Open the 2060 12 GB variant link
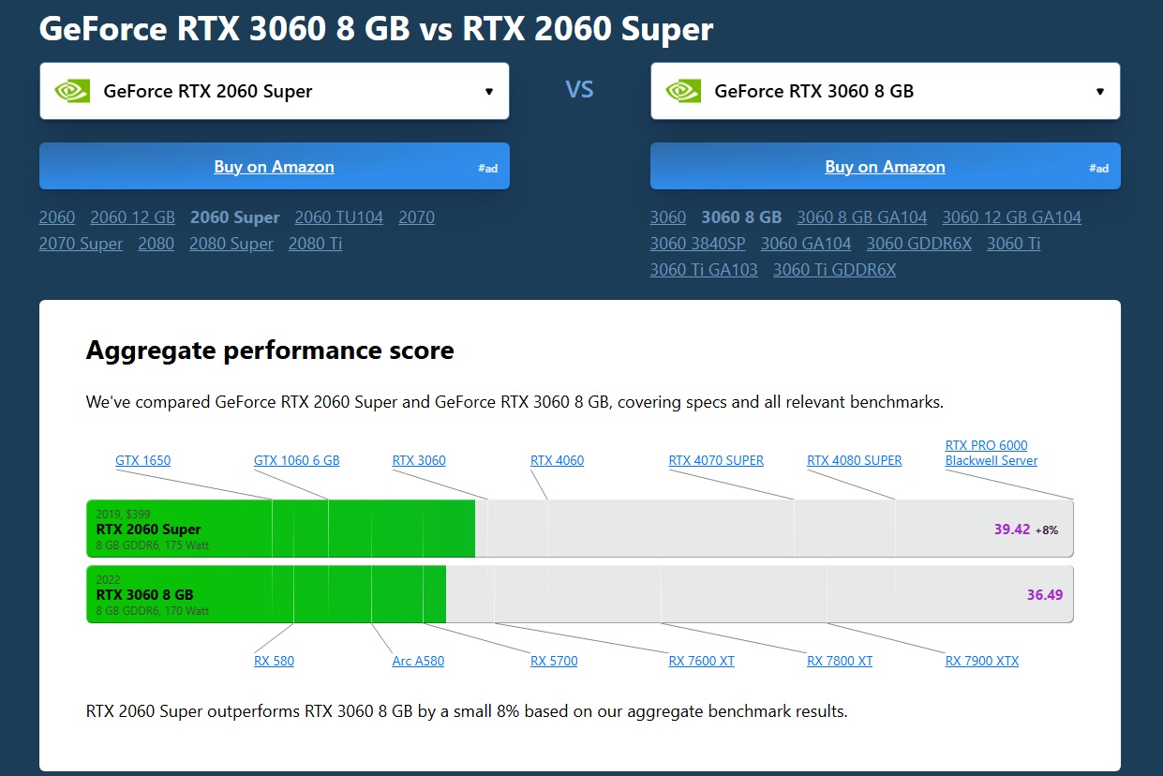The image size is (1163, 776). pos(132,217)
